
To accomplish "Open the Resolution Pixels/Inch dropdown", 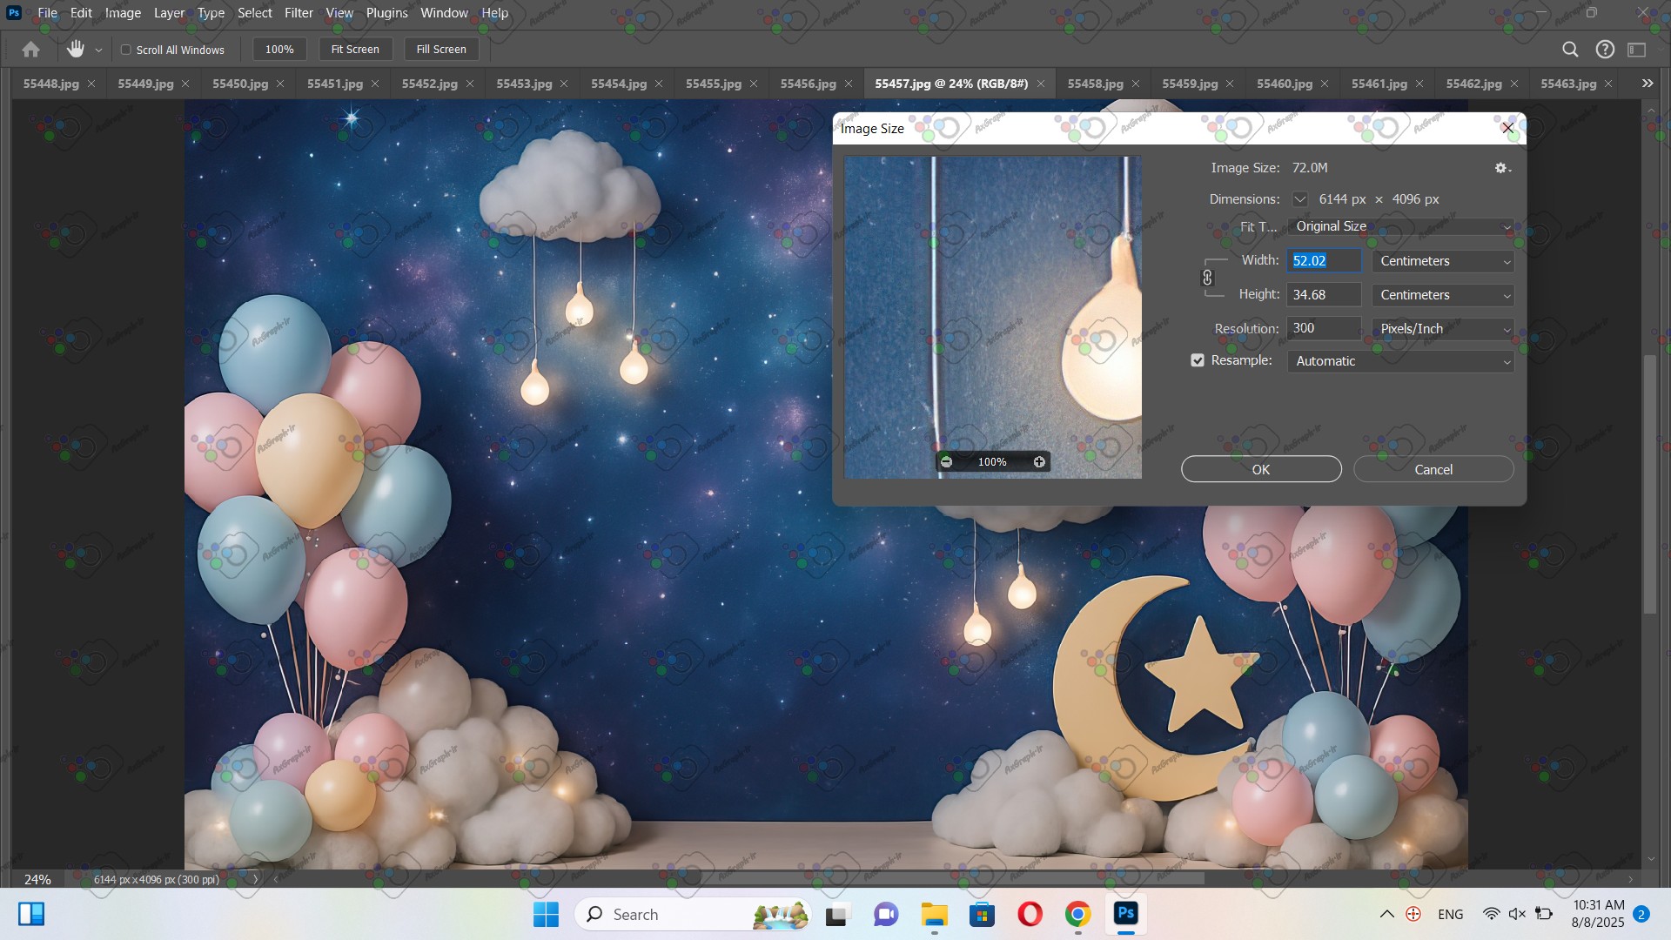I will (1443, 329).
